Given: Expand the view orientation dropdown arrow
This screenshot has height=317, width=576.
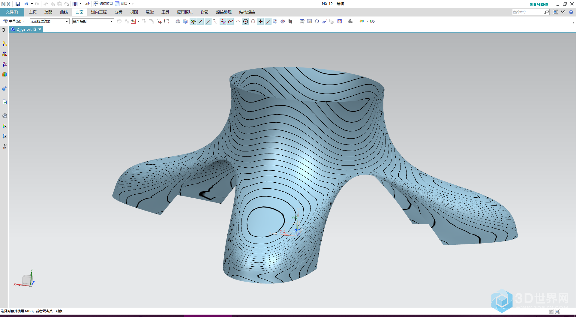Looking at the screenshot, I should (x=345, y=21).
